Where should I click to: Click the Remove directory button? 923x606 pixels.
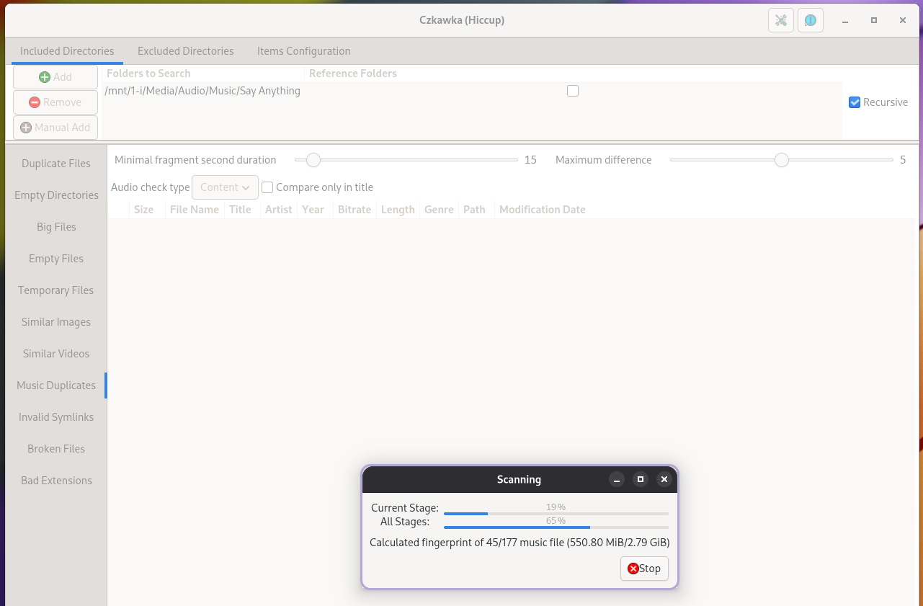pos(55,102)
